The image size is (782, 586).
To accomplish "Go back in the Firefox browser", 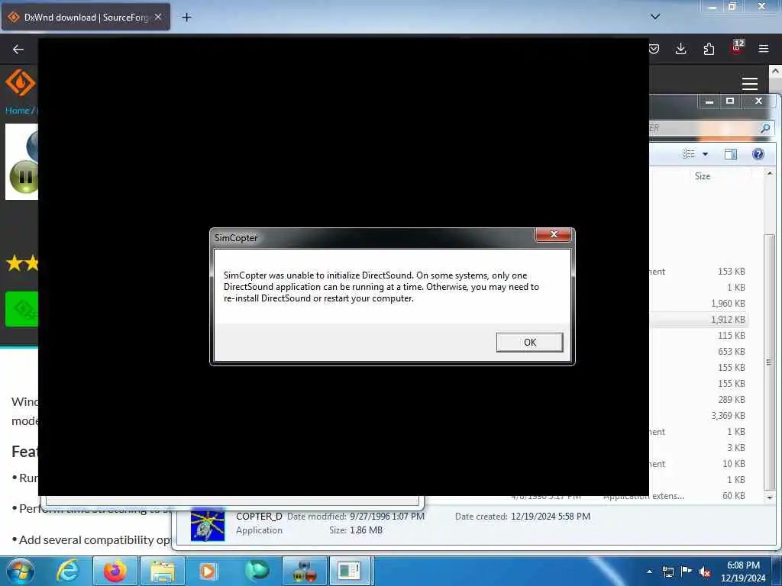I will click(18, 49).
